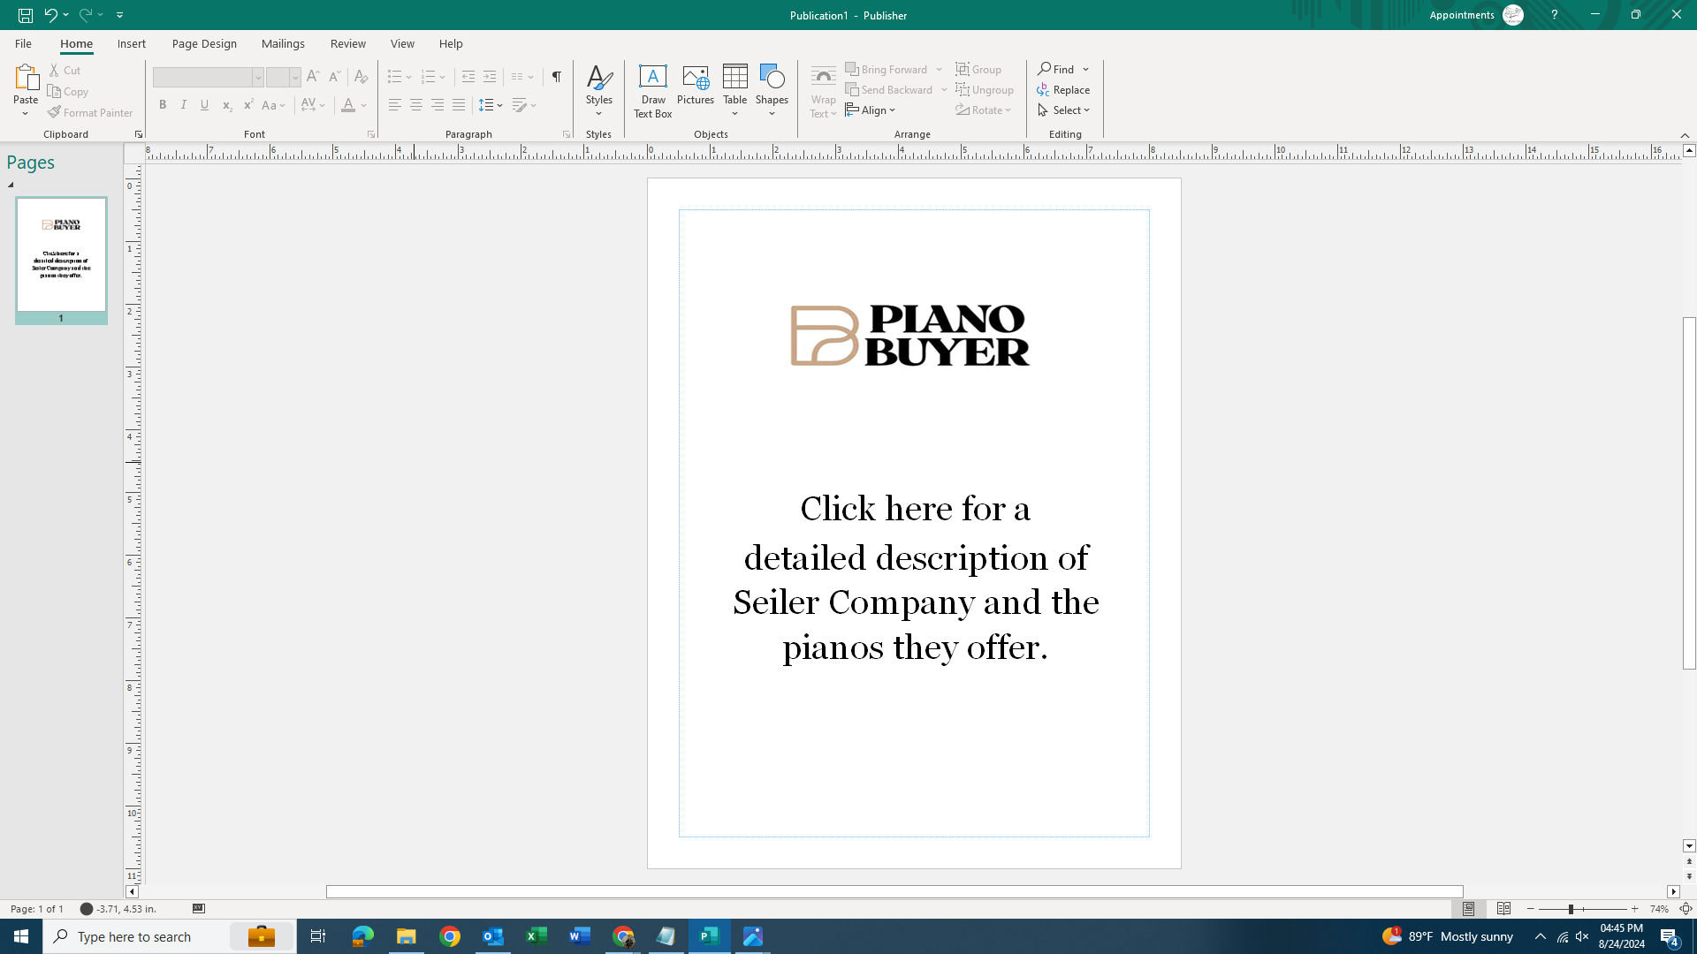Click Bring Forward button
The width and height of the screenshot is (1697, 954).
click(x=887, y=69)
